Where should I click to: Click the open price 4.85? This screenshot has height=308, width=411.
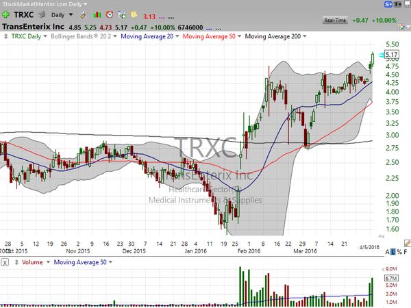pos(75,27)
